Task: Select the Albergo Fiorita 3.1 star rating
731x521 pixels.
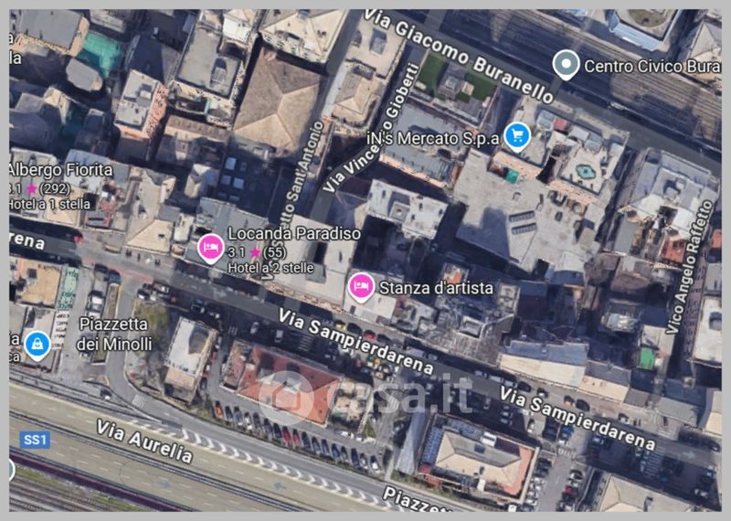Action: [39, 189]
